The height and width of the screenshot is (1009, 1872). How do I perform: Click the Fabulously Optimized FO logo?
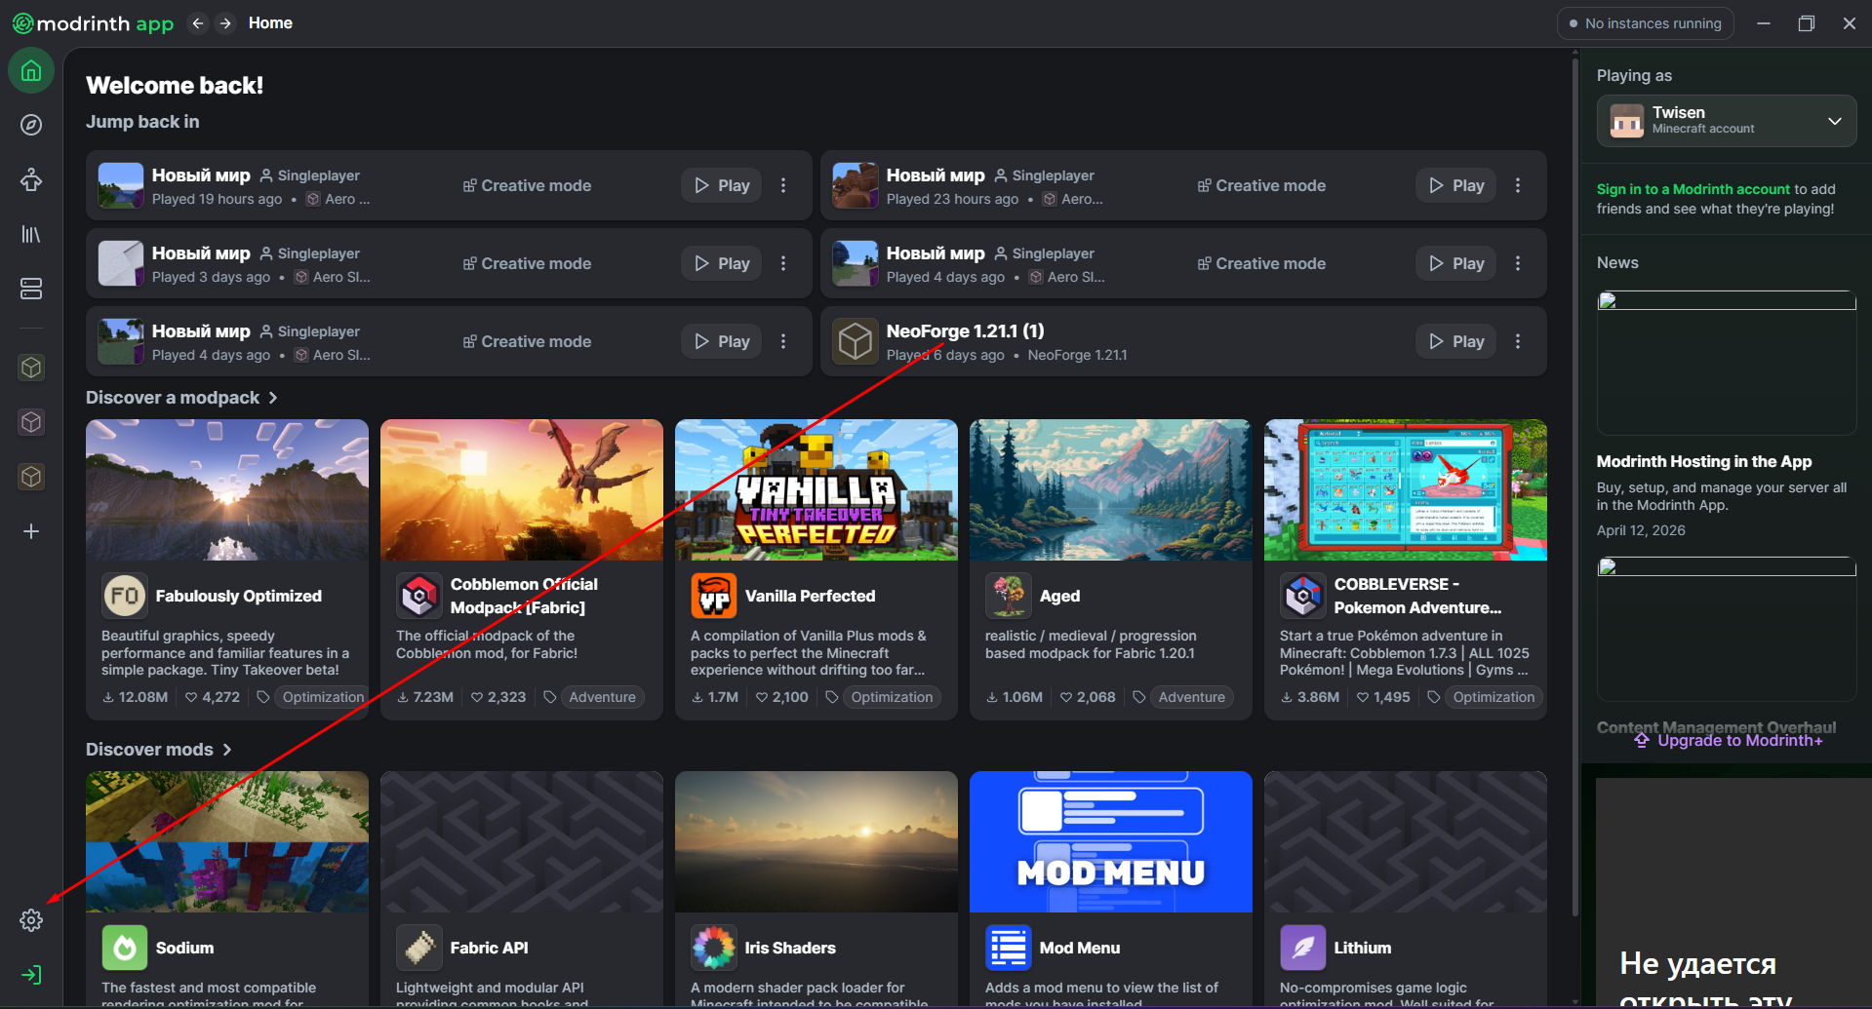(x=125, y=596)
